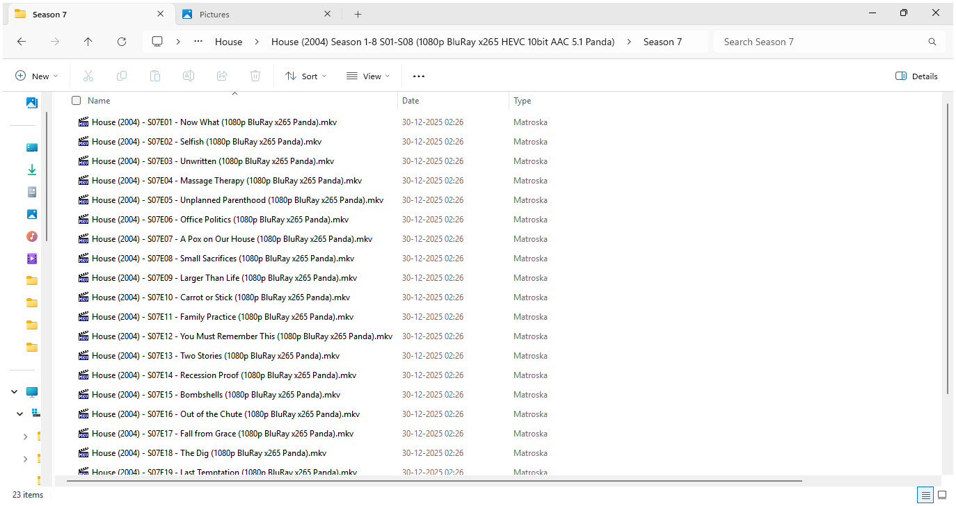Click the Paste clipboard icon

pyautogui.click(x=155, y=76)
